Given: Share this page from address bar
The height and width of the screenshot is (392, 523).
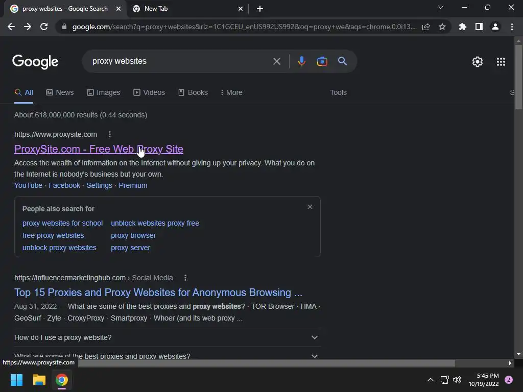Looking at the screenshot, I should point(426,27).
